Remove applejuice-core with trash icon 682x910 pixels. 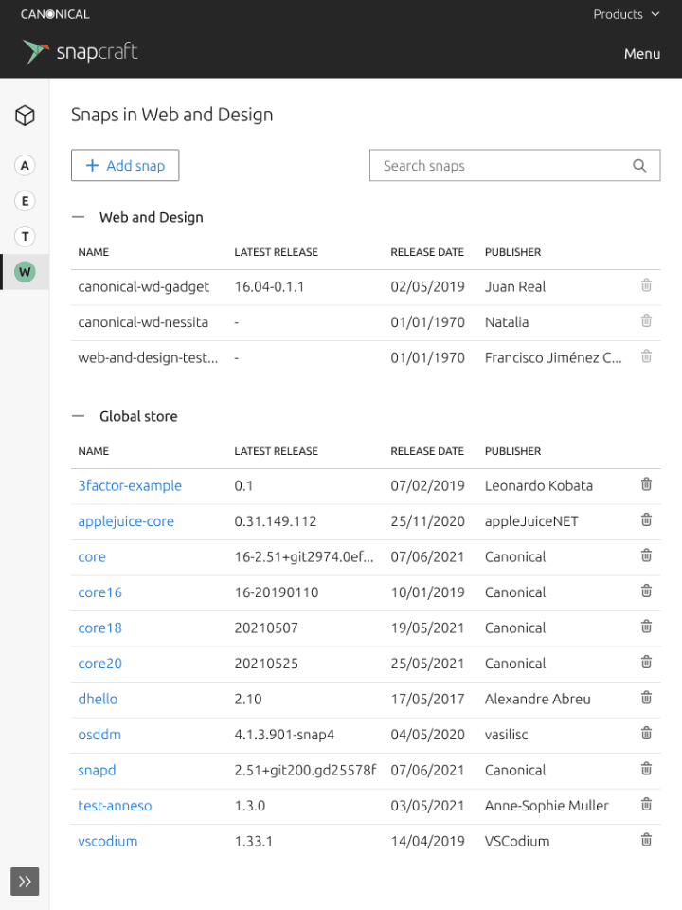pyautogui.click(x=646, y=520)
